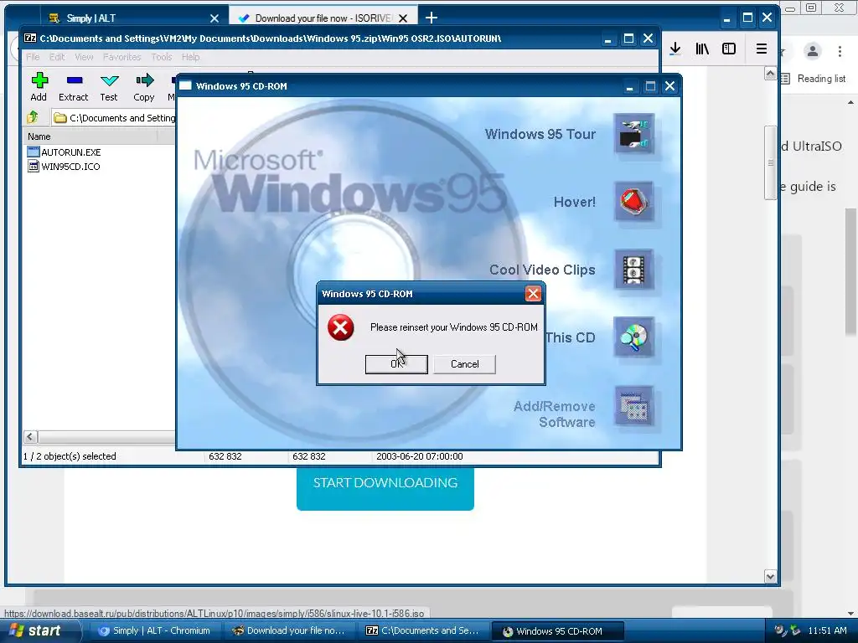
Task: Click the Extract button in 7-Zip toolbar
Action: tap(74, 87)
